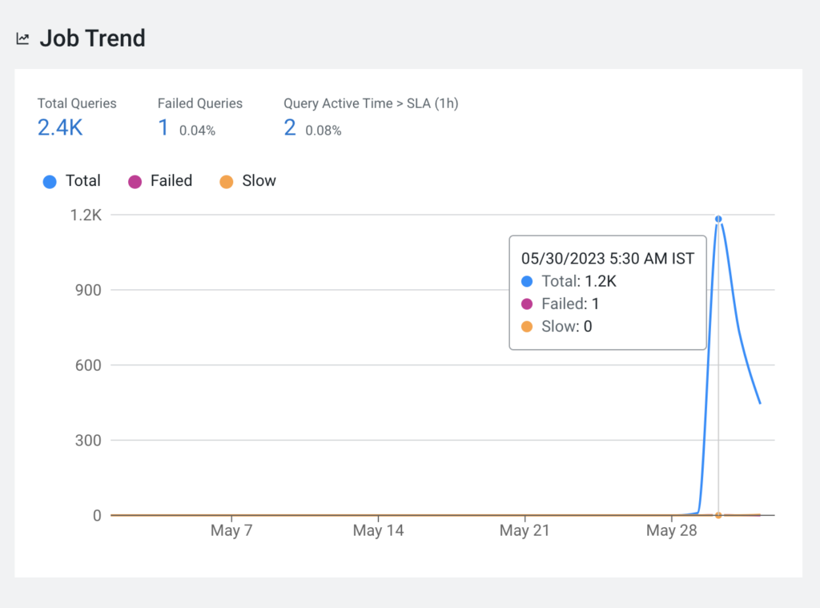Click the orange Slow data point on baseline
Image resolution: width=820 pixels, height=608 pixels.
718,515
